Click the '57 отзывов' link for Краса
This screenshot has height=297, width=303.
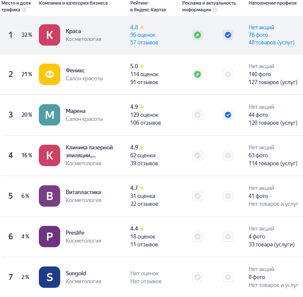click(x=144, y=43)
